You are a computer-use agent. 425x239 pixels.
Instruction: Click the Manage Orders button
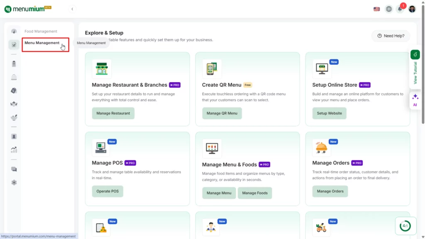(x=330, y=191)
